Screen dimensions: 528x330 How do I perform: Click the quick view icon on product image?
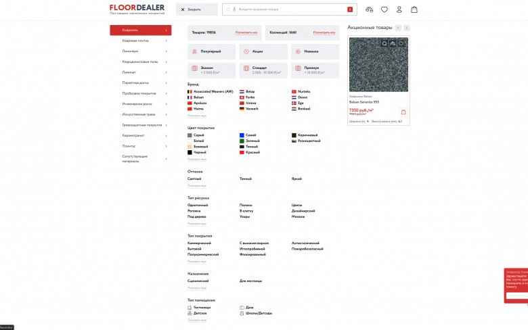pos(384,43)
